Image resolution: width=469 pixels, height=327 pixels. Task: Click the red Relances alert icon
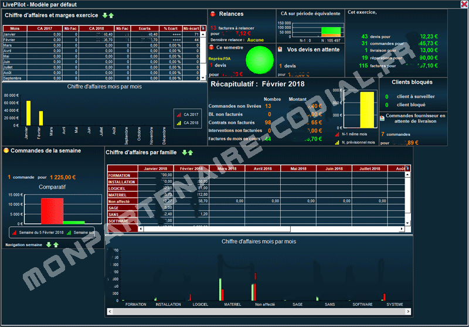pyautogui.click(x=213, y=14)
